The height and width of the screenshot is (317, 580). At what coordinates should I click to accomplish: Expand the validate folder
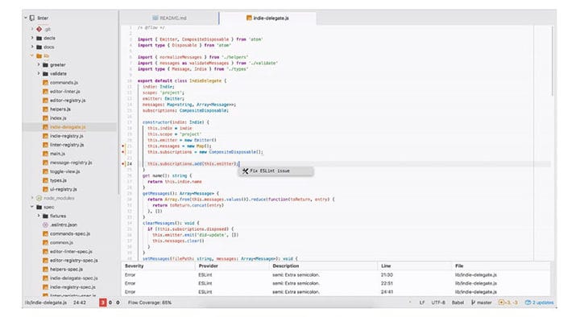point(39,73)
